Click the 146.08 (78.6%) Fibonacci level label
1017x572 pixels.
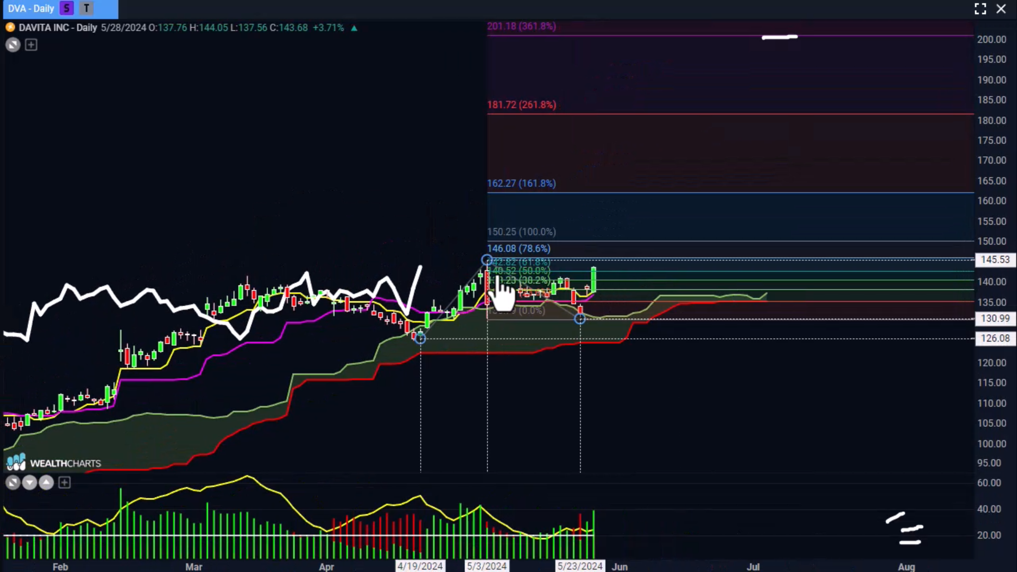pyautogui.click(x=519, y=248)
